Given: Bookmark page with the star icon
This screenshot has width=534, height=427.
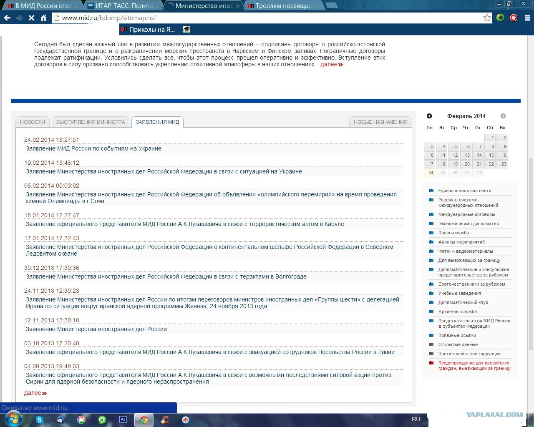Looking at the screenshot, I should [487, 18].
